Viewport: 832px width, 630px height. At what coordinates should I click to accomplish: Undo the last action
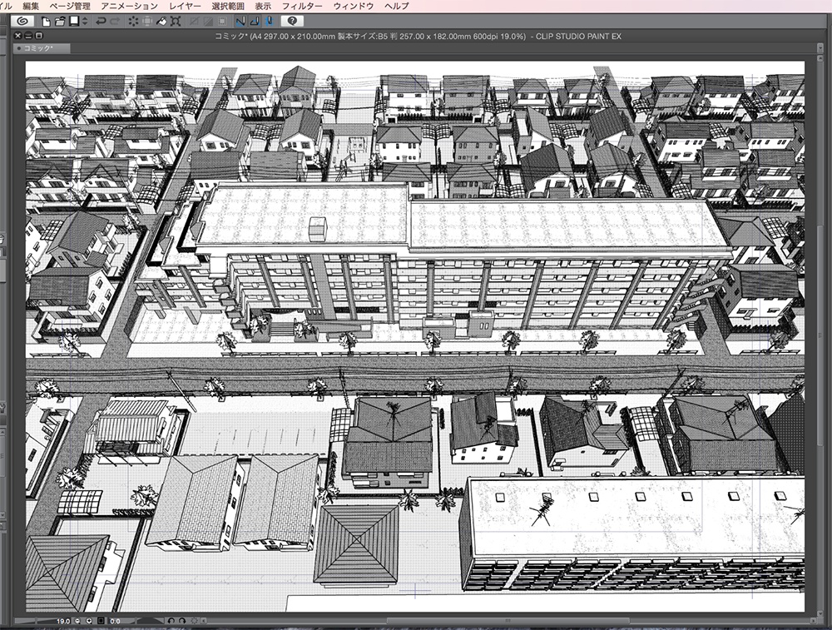coord(101,22)
